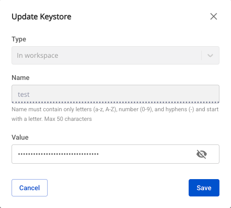Show the hidden keystore value via eye icon
This screenshot has height=208, width=231.
[x=202, y=154]
